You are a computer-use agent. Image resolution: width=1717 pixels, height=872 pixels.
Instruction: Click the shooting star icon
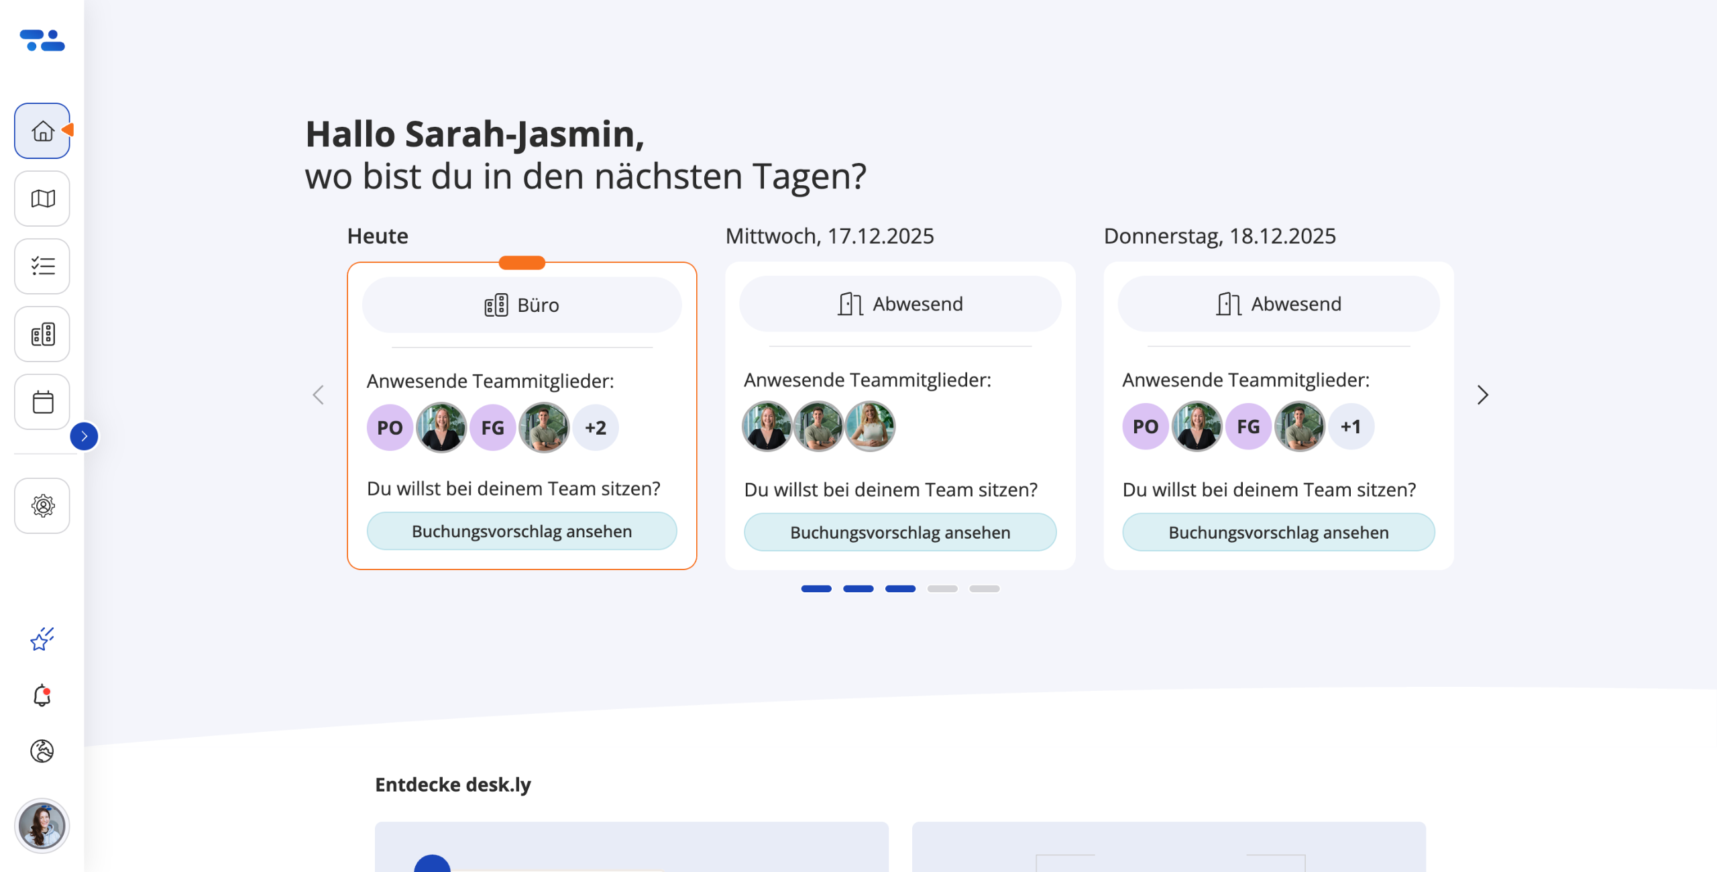[x=42, y=639]
